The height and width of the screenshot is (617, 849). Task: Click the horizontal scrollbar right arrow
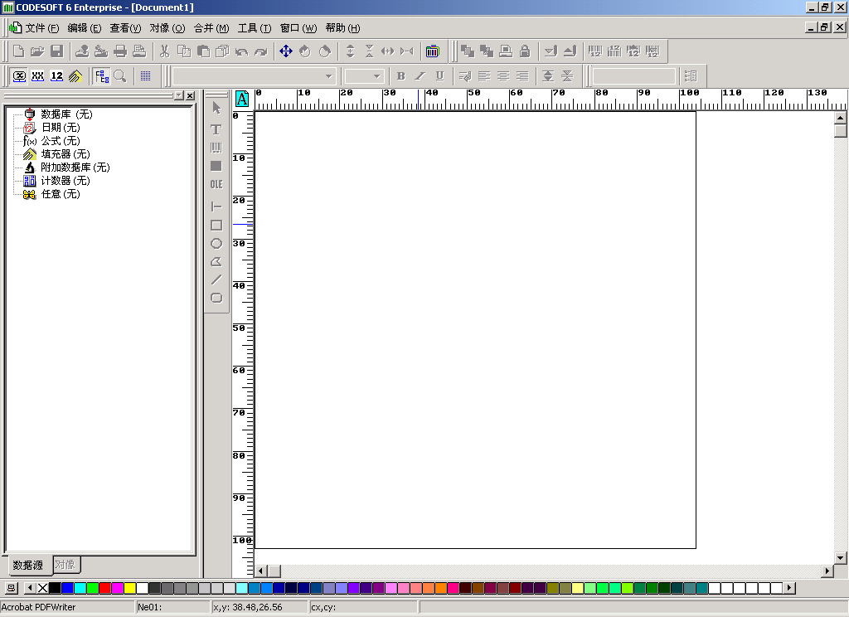[x=827, y=571]
